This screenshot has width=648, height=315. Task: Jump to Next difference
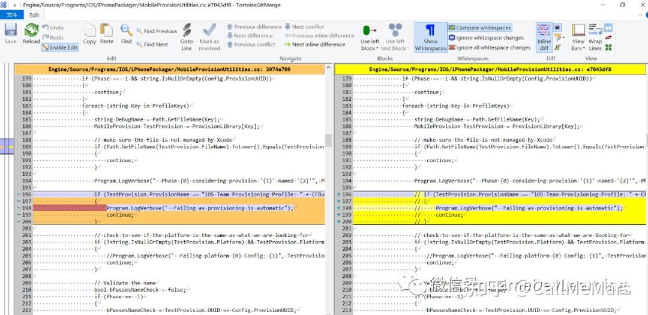[x=250, y=35]
